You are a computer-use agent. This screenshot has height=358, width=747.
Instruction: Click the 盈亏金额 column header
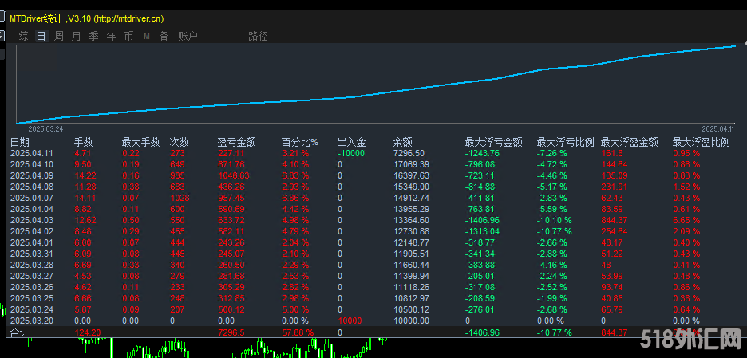point(236,143)
